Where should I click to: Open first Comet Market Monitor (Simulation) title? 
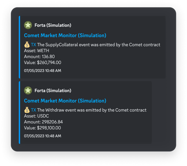tap(65, 35)
